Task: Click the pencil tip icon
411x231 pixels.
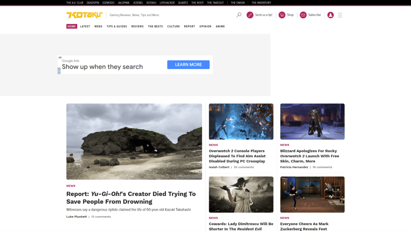Action: click(250, 15)
